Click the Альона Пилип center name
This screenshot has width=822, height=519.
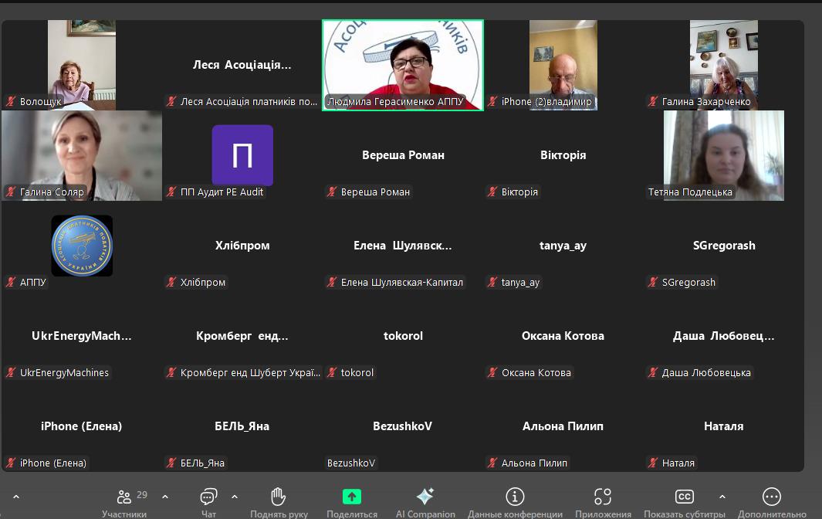point(563,426)
